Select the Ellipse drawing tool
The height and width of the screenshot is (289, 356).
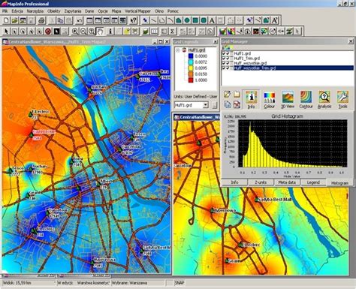(187, 20)
